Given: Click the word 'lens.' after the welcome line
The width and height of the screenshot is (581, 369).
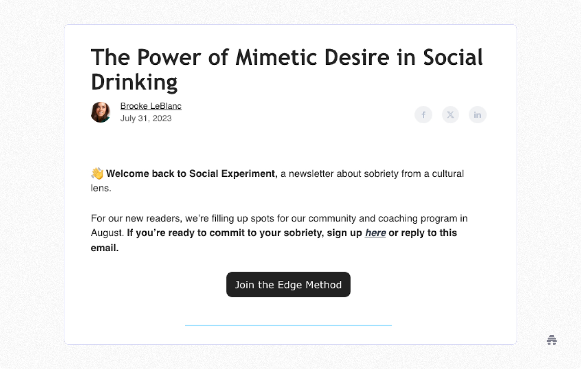Looking at the screenshot, I should 101,188.
